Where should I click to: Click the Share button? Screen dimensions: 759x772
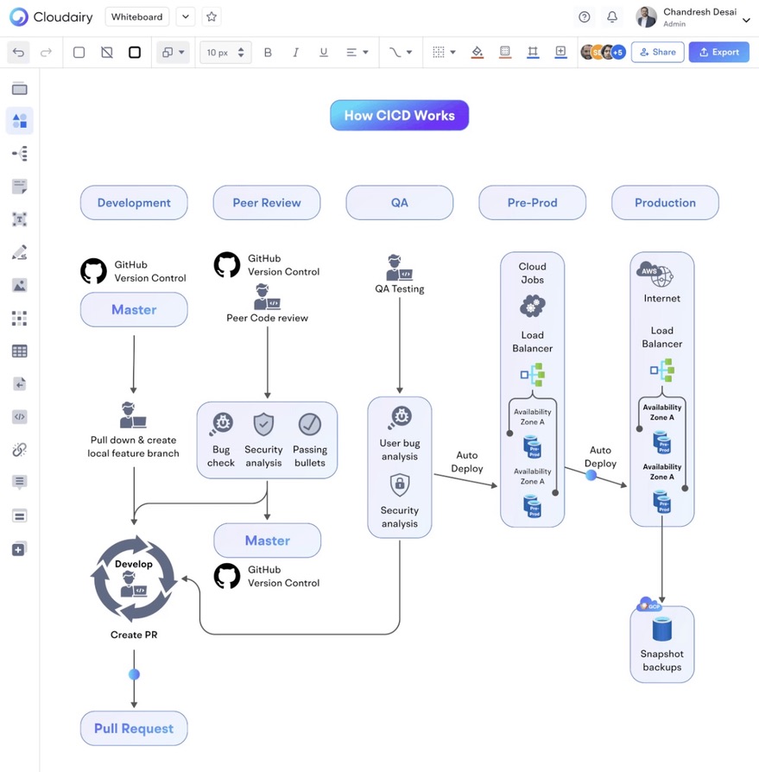pyautogui.click(x=658, y=52)
